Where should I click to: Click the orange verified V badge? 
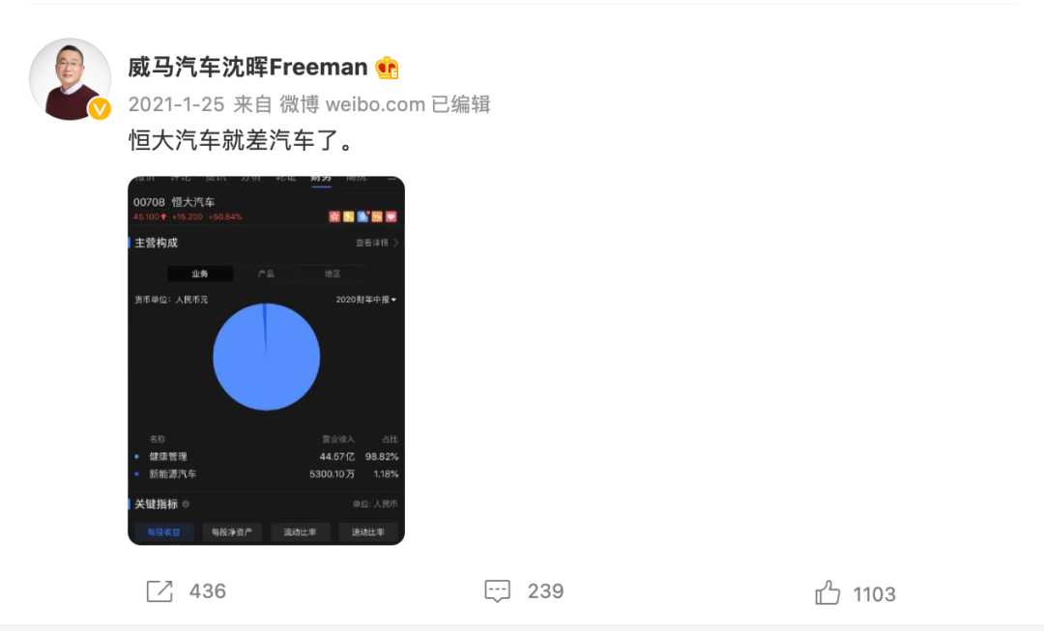click(100, 108)
